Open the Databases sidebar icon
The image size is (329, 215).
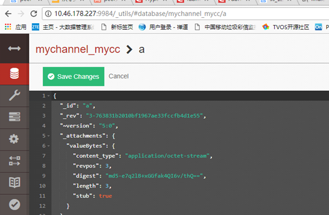point(14,74)
